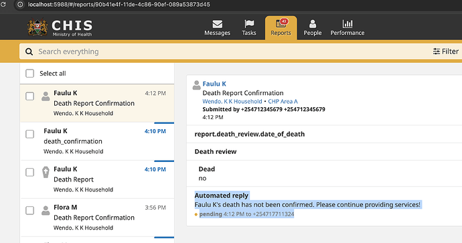Viewport: 462px width, 243px height.
Task: Open the People person icon
Action: pyautogui.click(x=313, y=24)
